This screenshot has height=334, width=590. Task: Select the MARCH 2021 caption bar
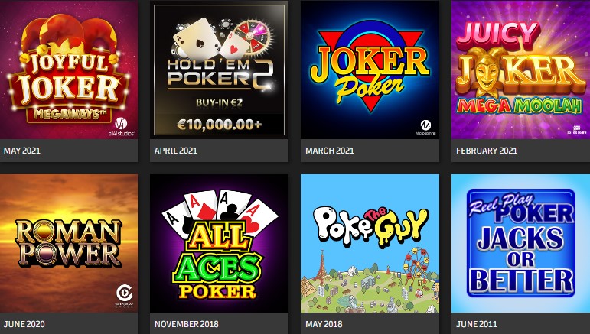370,151
